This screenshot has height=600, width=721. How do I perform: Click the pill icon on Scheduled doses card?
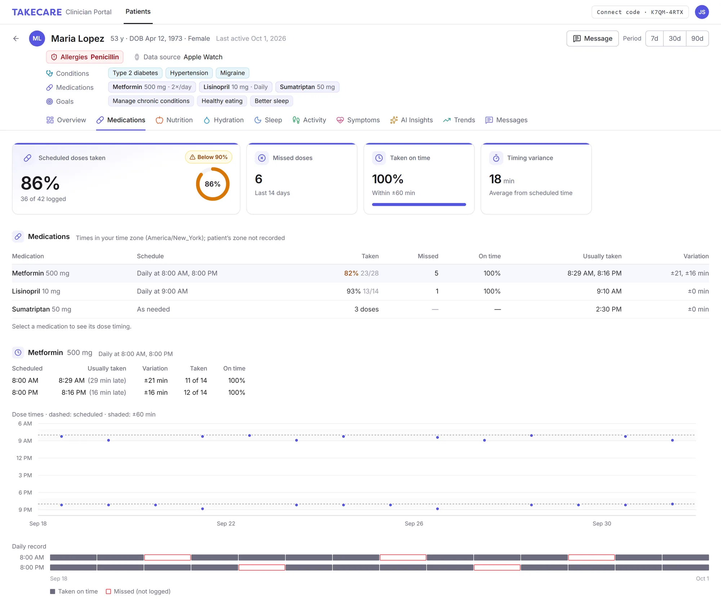27,158
